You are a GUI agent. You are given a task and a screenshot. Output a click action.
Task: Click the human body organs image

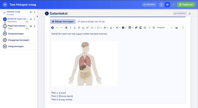pos(85,63)
